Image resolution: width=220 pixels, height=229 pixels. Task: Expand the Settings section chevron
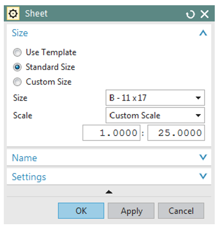click(x=203, y=176)
